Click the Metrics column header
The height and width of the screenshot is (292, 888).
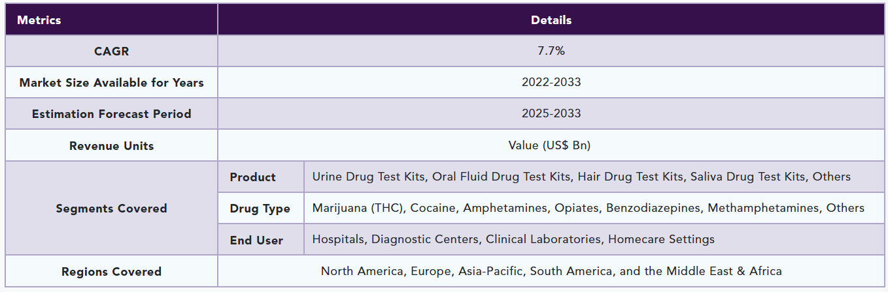[39, 20]
